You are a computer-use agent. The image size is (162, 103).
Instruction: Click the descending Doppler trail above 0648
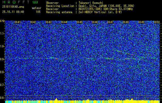131,54
